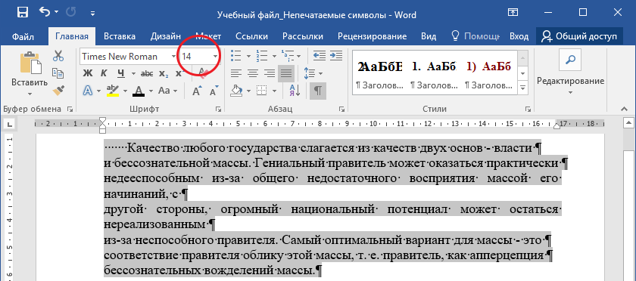Open the Change Case Аа menu
This screenshot has width=636, height=281.
(167, 91)
